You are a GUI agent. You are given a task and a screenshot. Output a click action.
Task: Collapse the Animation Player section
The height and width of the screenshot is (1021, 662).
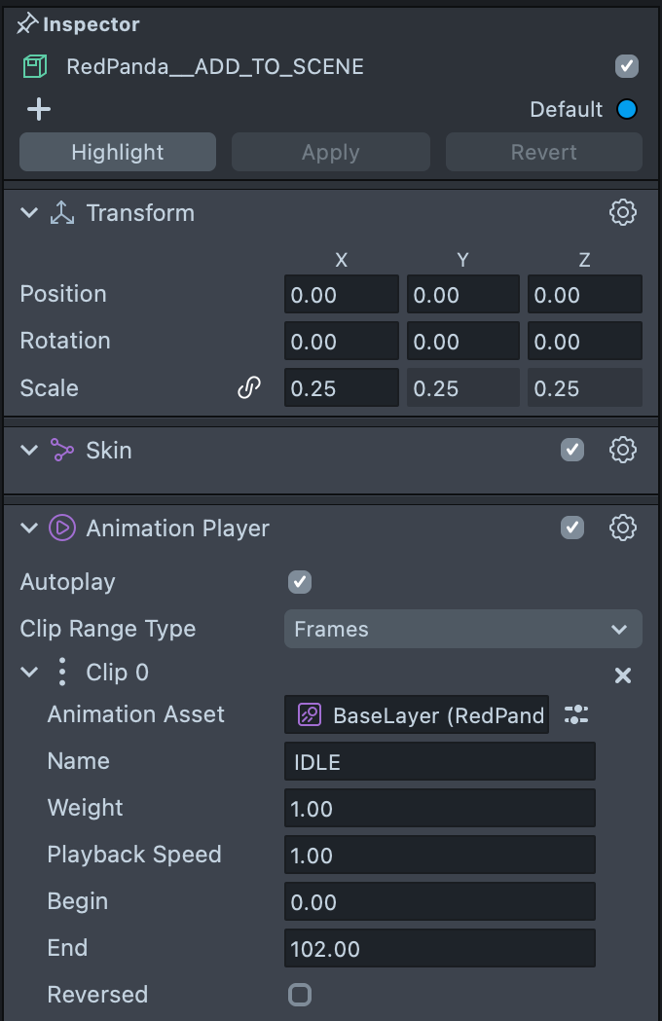tap(29, 528)
